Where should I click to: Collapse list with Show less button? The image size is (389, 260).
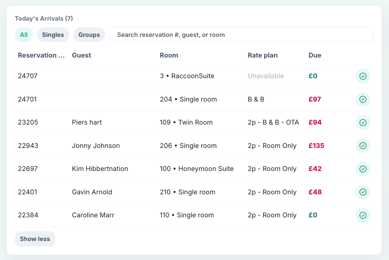(x=35, y=239)
